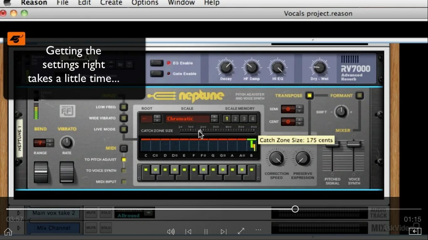
Task: Click the RV7000 HI EQ knob
Action: click(277, 67)
